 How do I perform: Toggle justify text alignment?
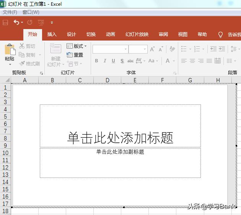coord(209,61)
